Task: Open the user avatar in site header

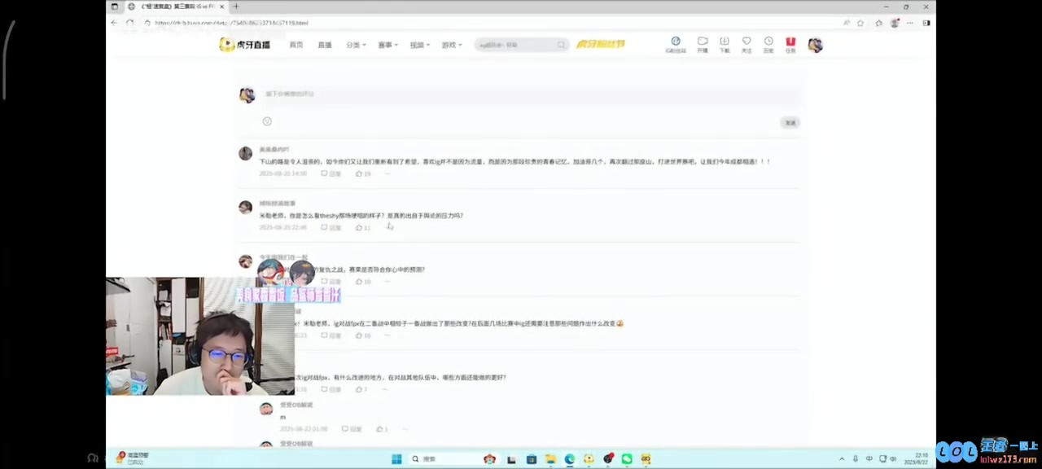Action: [x=815, y=45]
